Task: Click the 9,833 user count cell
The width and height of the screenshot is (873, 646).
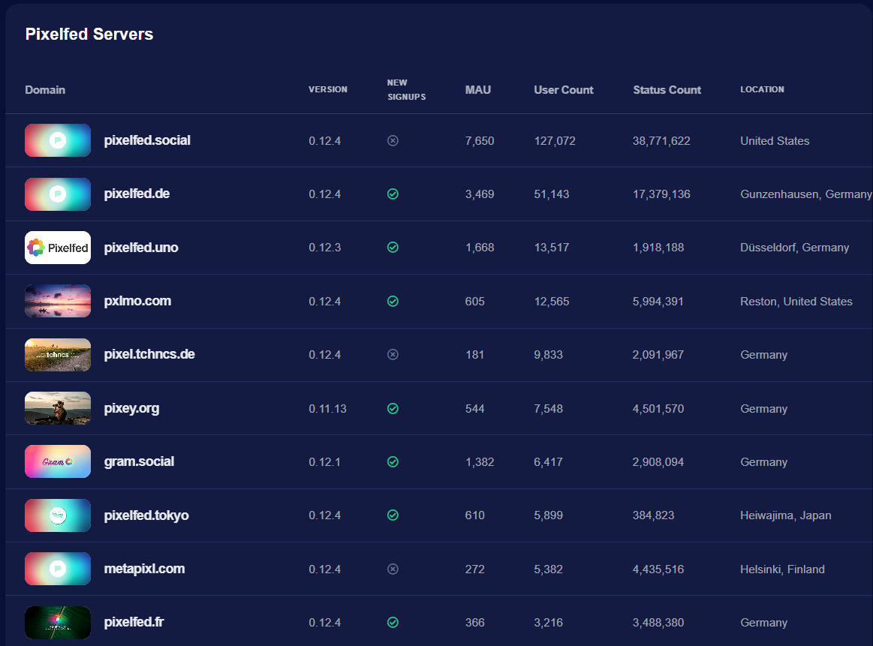Action: [x=549, y=355]
